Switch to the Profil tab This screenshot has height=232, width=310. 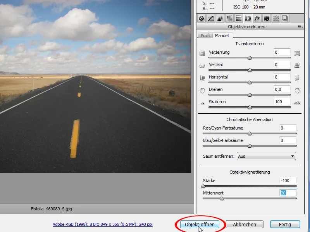click(205, 36)
